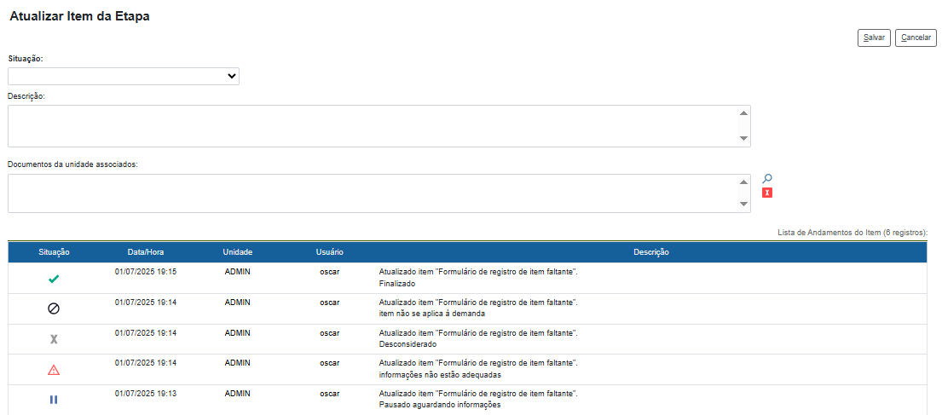Click the blue pause status icon
Screen dimensions: 942x415
coord(54,400)
